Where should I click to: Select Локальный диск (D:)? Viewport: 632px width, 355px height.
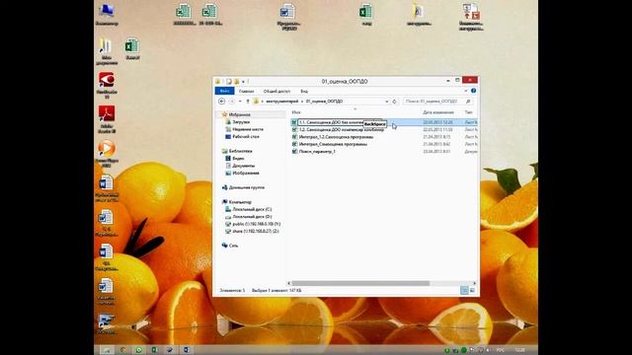point(252,217)
